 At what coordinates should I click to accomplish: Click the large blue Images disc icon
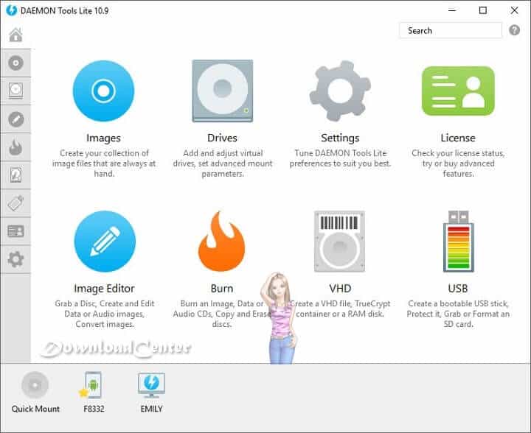coord(104,91)
